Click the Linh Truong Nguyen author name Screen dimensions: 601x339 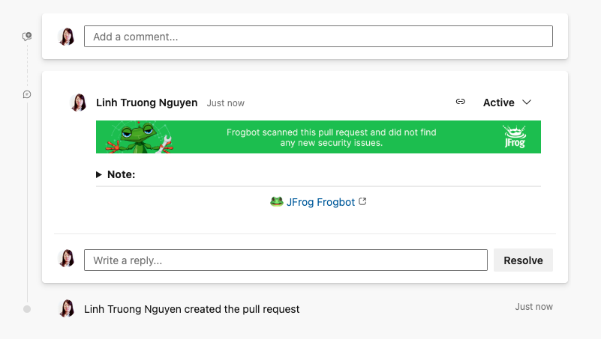tap(147, 103)
